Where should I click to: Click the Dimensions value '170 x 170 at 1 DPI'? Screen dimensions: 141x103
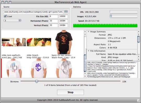point(117,38)
